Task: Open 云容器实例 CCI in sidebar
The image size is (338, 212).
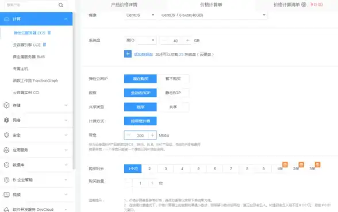Action: [x=26, y=92]
